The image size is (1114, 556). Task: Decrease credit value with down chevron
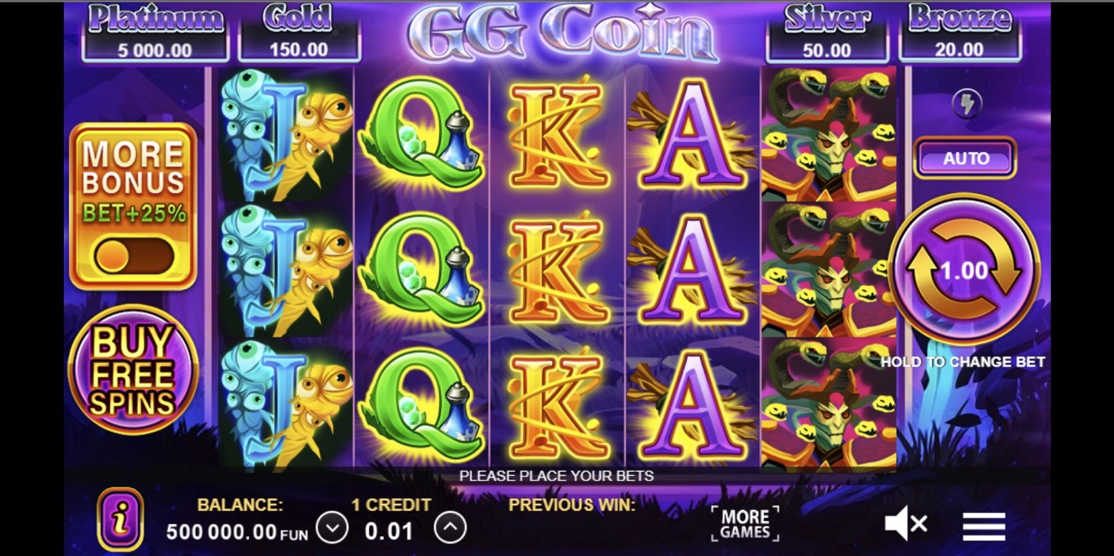tap(332, 529)
